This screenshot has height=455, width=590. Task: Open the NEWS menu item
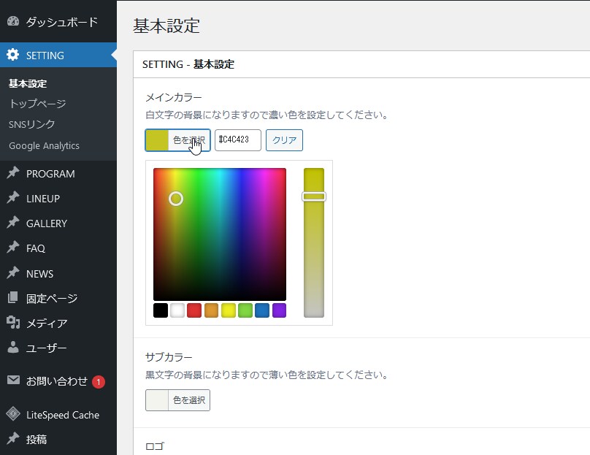pos(58,273)
